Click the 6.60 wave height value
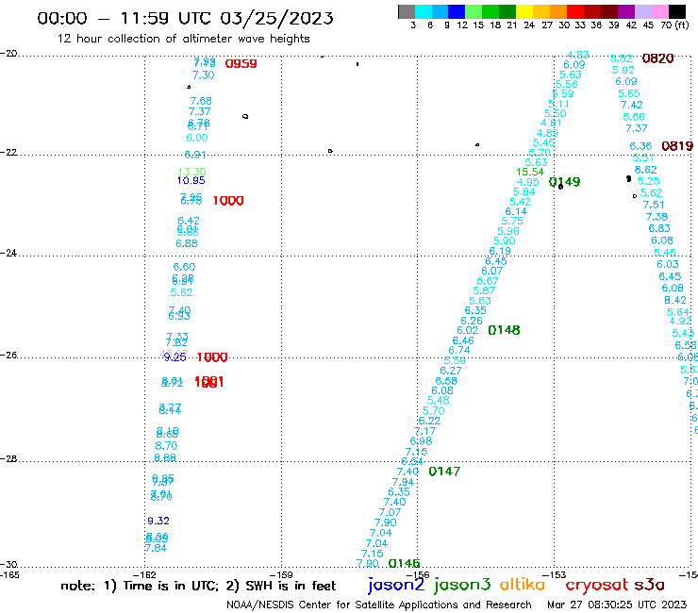The image size is (698, 613). (184, 267)
